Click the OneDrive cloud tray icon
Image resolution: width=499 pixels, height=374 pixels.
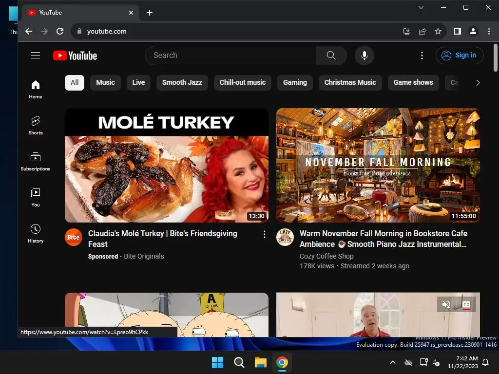coord(408,362)
